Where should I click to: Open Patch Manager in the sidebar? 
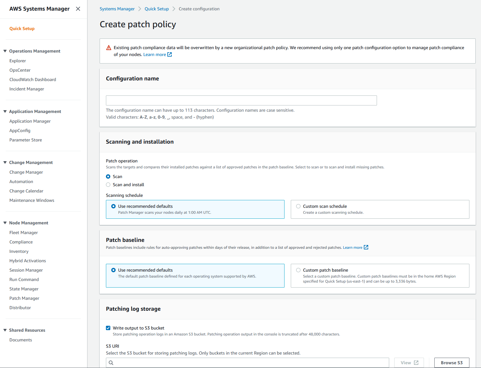(24, 298)
